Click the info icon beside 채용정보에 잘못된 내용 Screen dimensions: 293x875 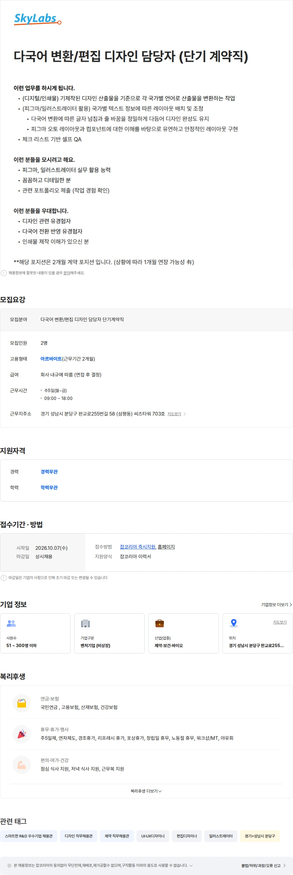click(x=4, y=273)
